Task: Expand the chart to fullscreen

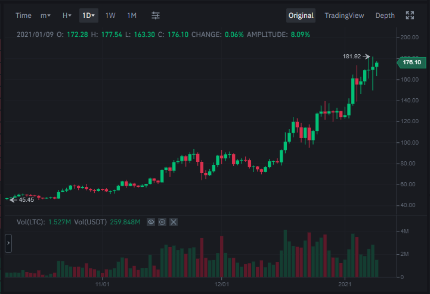Action: pos(410,15)
